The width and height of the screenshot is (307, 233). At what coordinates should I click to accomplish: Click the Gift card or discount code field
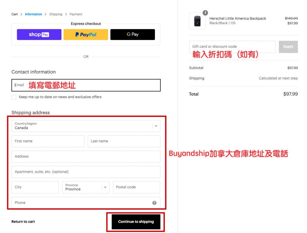[x=232, y=47]
